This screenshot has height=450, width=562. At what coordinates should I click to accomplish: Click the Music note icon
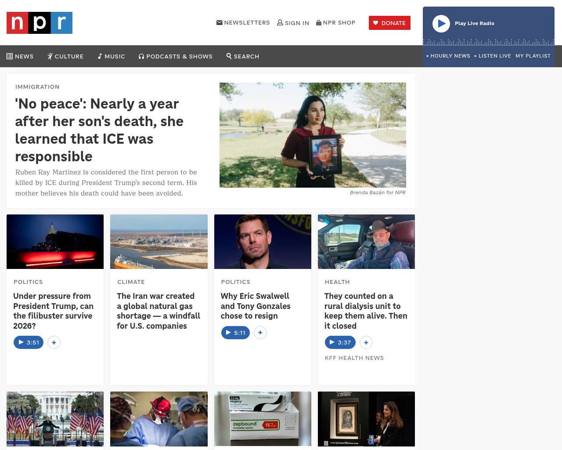pyautogui.click(x=100, y=56)
